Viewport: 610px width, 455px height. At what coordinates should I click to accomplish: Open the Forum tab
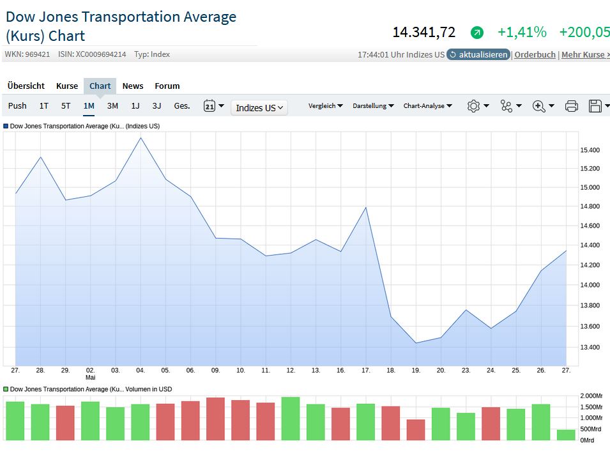tap(167, 86)
